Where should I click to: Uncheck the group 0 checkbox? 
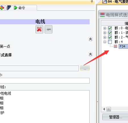pyautogui.click(x=110, y=28)
